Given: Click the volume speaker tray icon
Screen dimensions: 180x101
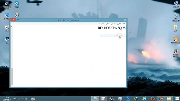Looking at the screenshot, I should tap(22, 99).
